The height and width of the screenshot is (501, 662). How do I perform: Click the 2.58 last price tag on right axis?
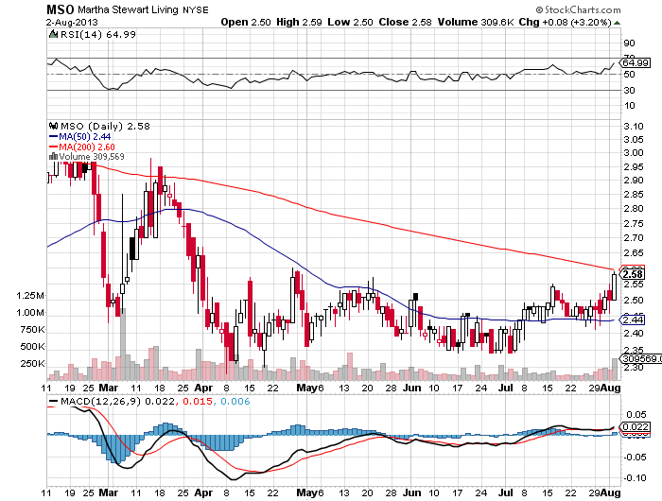[633, 274]
